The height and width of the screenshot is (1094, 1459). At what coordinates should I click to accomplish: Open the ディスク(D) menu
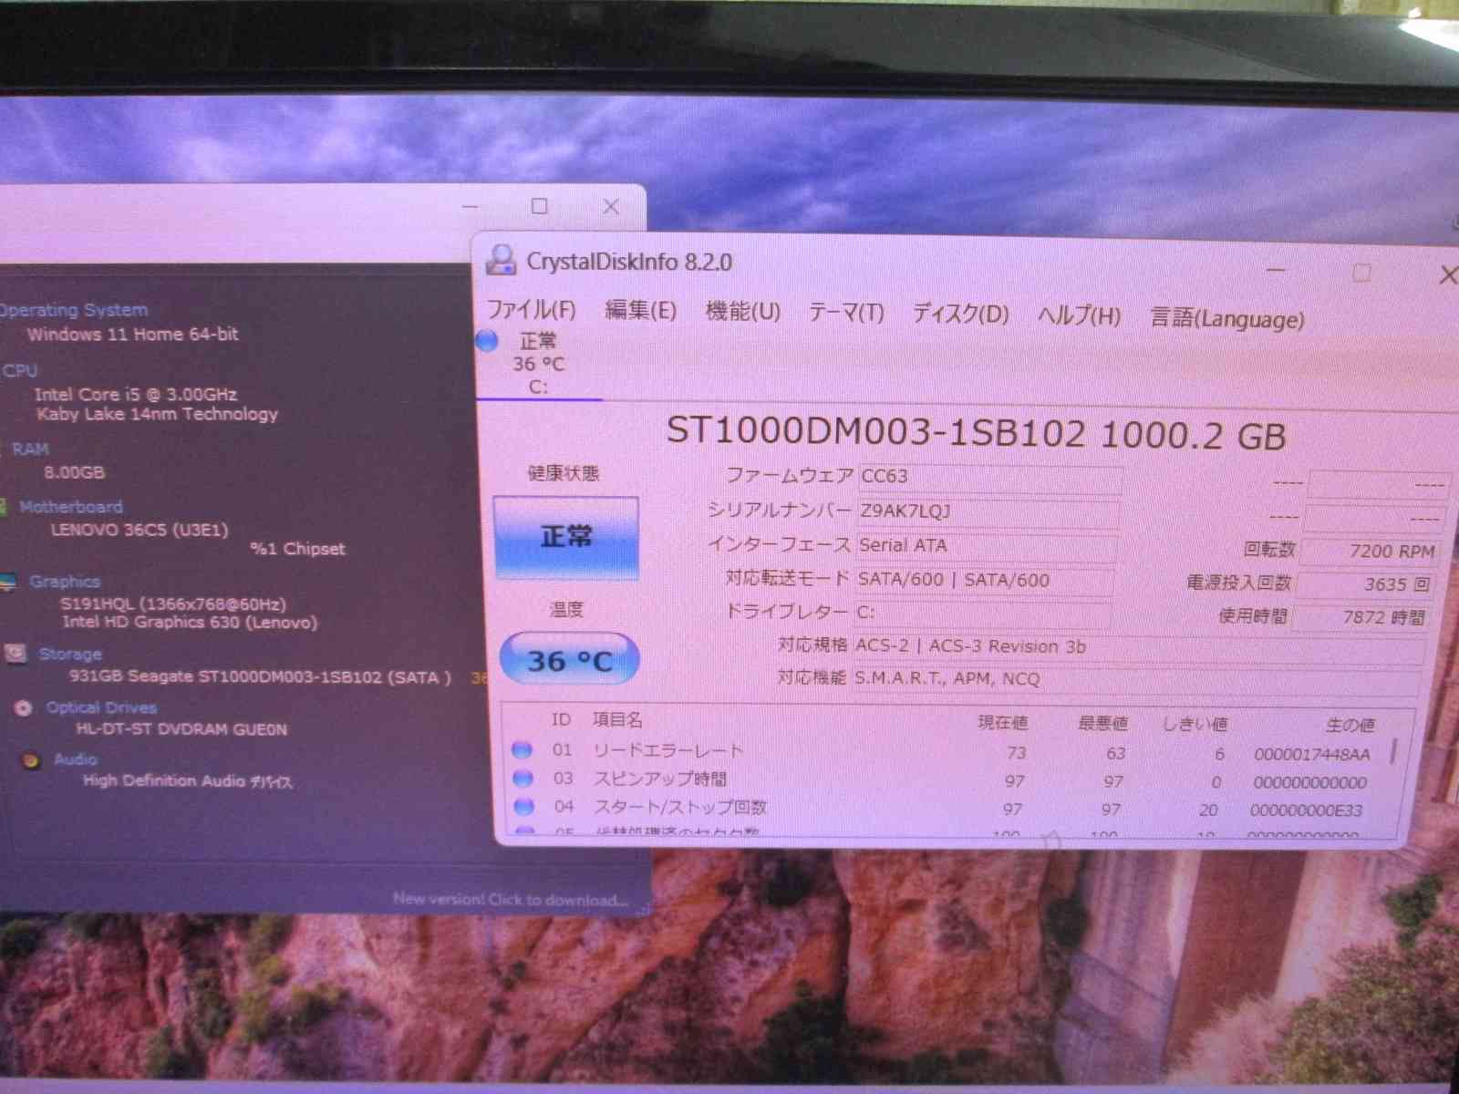[960, 315]
